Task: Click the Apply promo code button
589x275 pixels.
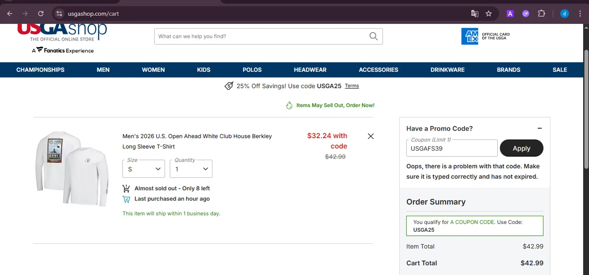Action: point(521,148)
